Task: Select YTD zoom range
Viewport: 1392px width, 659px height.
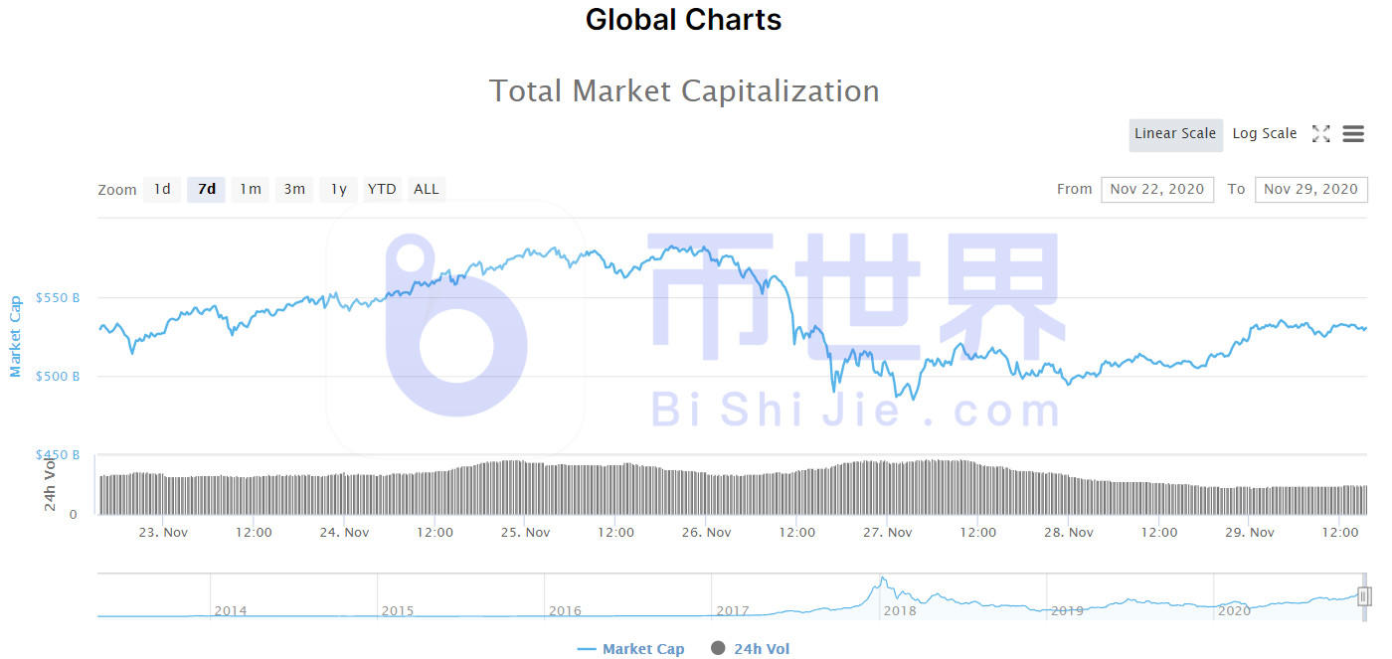Action: (x=382, y=189)
